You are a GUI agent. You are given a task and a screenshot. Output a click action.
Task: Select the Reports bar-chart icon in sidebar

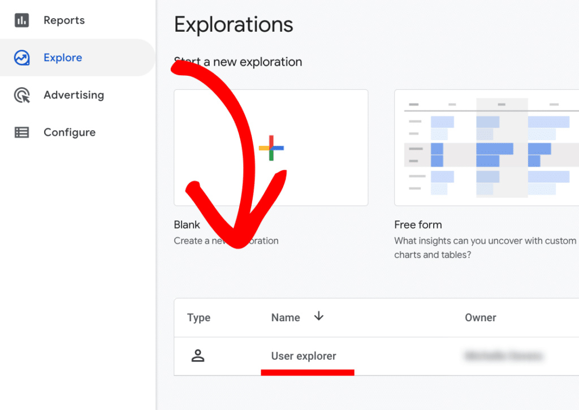coord(23,20)
